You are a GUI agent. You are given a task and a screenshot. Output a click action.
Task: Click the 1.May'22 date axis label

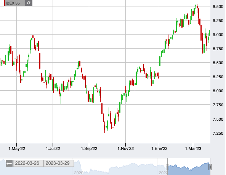[17, 148]
